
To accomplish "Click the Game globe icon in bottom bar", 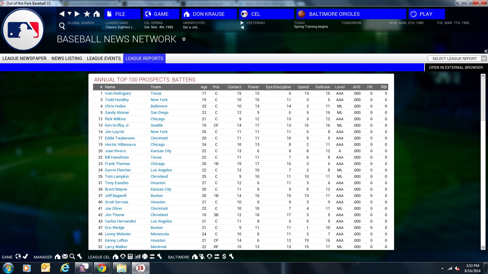I will [18, 257].
